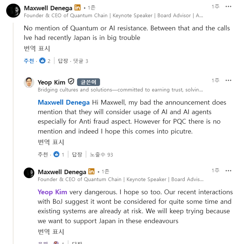
Task: Click verification shield next to Yeop Kim
Action: [71, 82]
